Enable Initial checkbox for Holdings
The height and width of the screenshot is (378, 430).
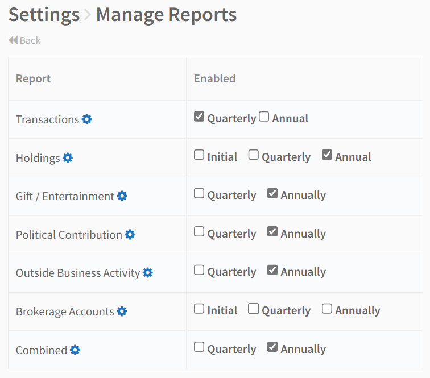click(199, 155)
